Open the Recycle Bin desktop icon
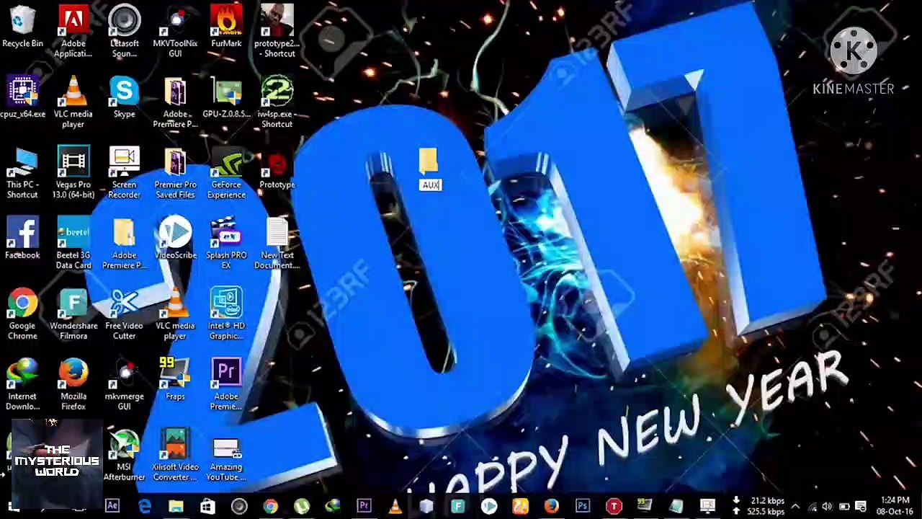 click(22, 27)
